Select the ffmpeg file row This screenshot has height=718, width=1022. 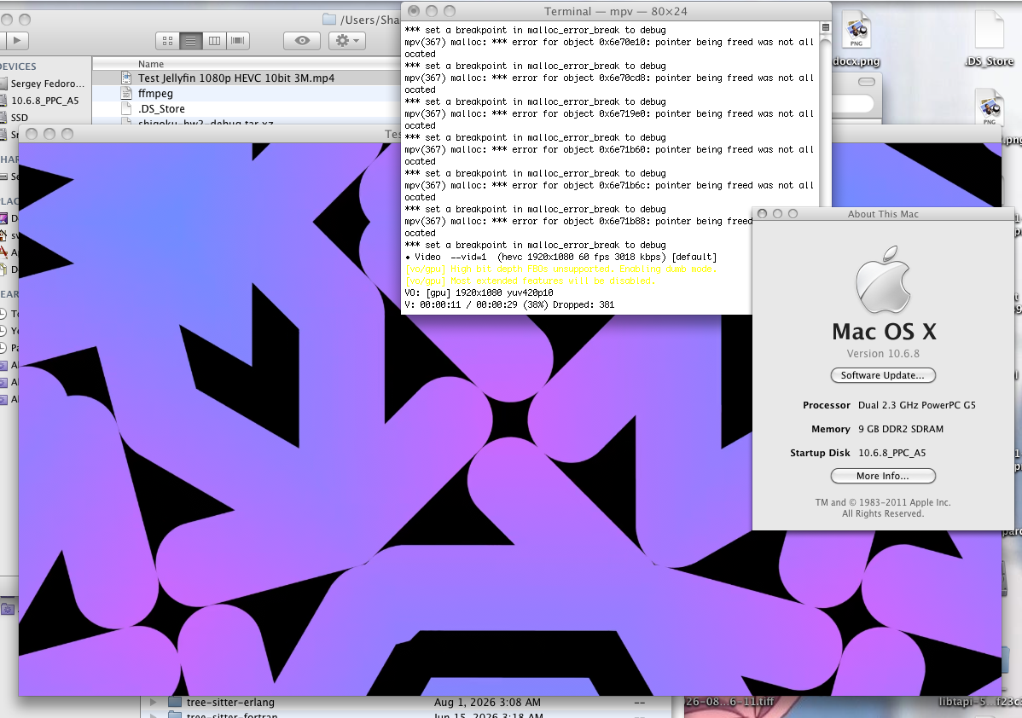(247, 93)
